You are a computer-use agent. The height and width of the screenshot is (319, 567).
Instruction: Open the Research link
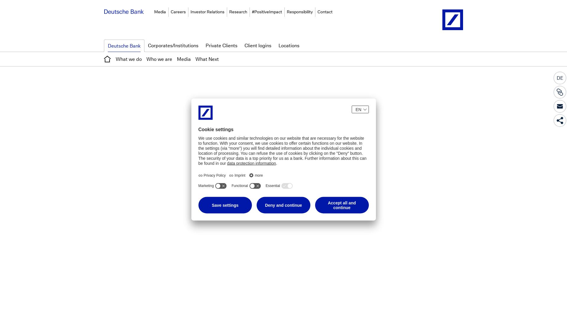238,12
